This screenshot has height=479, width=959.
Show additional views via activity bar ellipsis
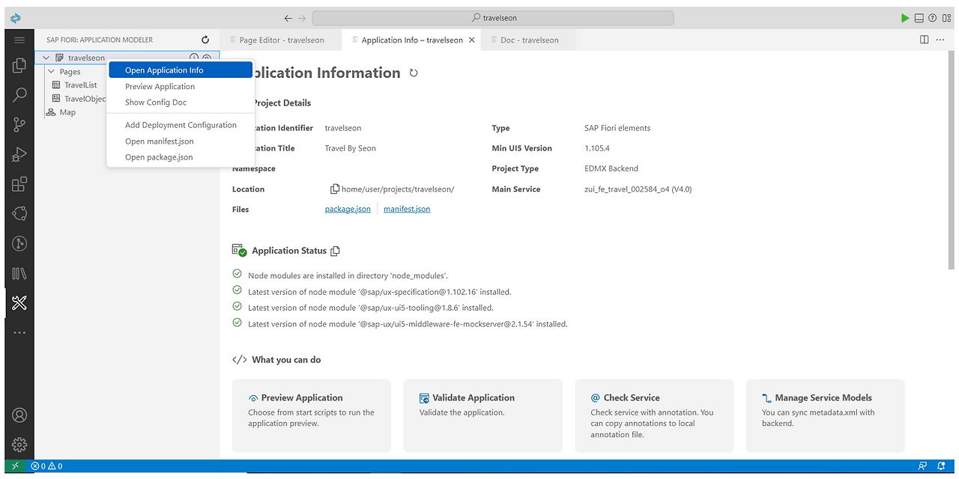pyautogui.click(x=19, y=332)
